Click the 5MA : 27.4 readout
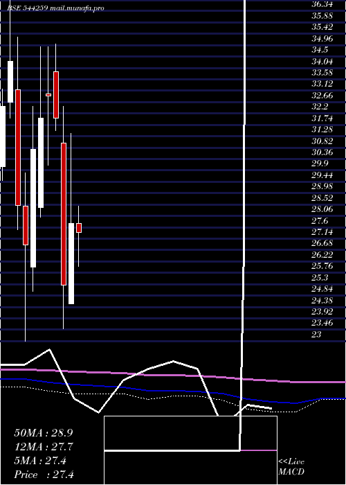This screenshot has height=485, width=346. (x=40, y=461)
